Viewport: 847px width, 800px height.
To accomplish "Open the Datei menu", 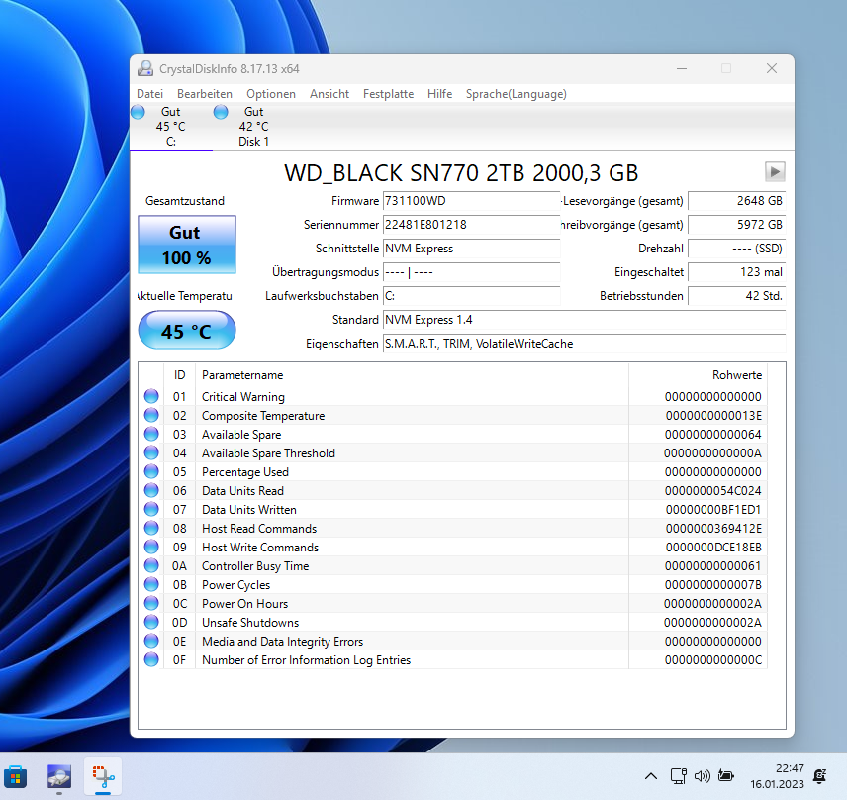I will coord(149,94).
